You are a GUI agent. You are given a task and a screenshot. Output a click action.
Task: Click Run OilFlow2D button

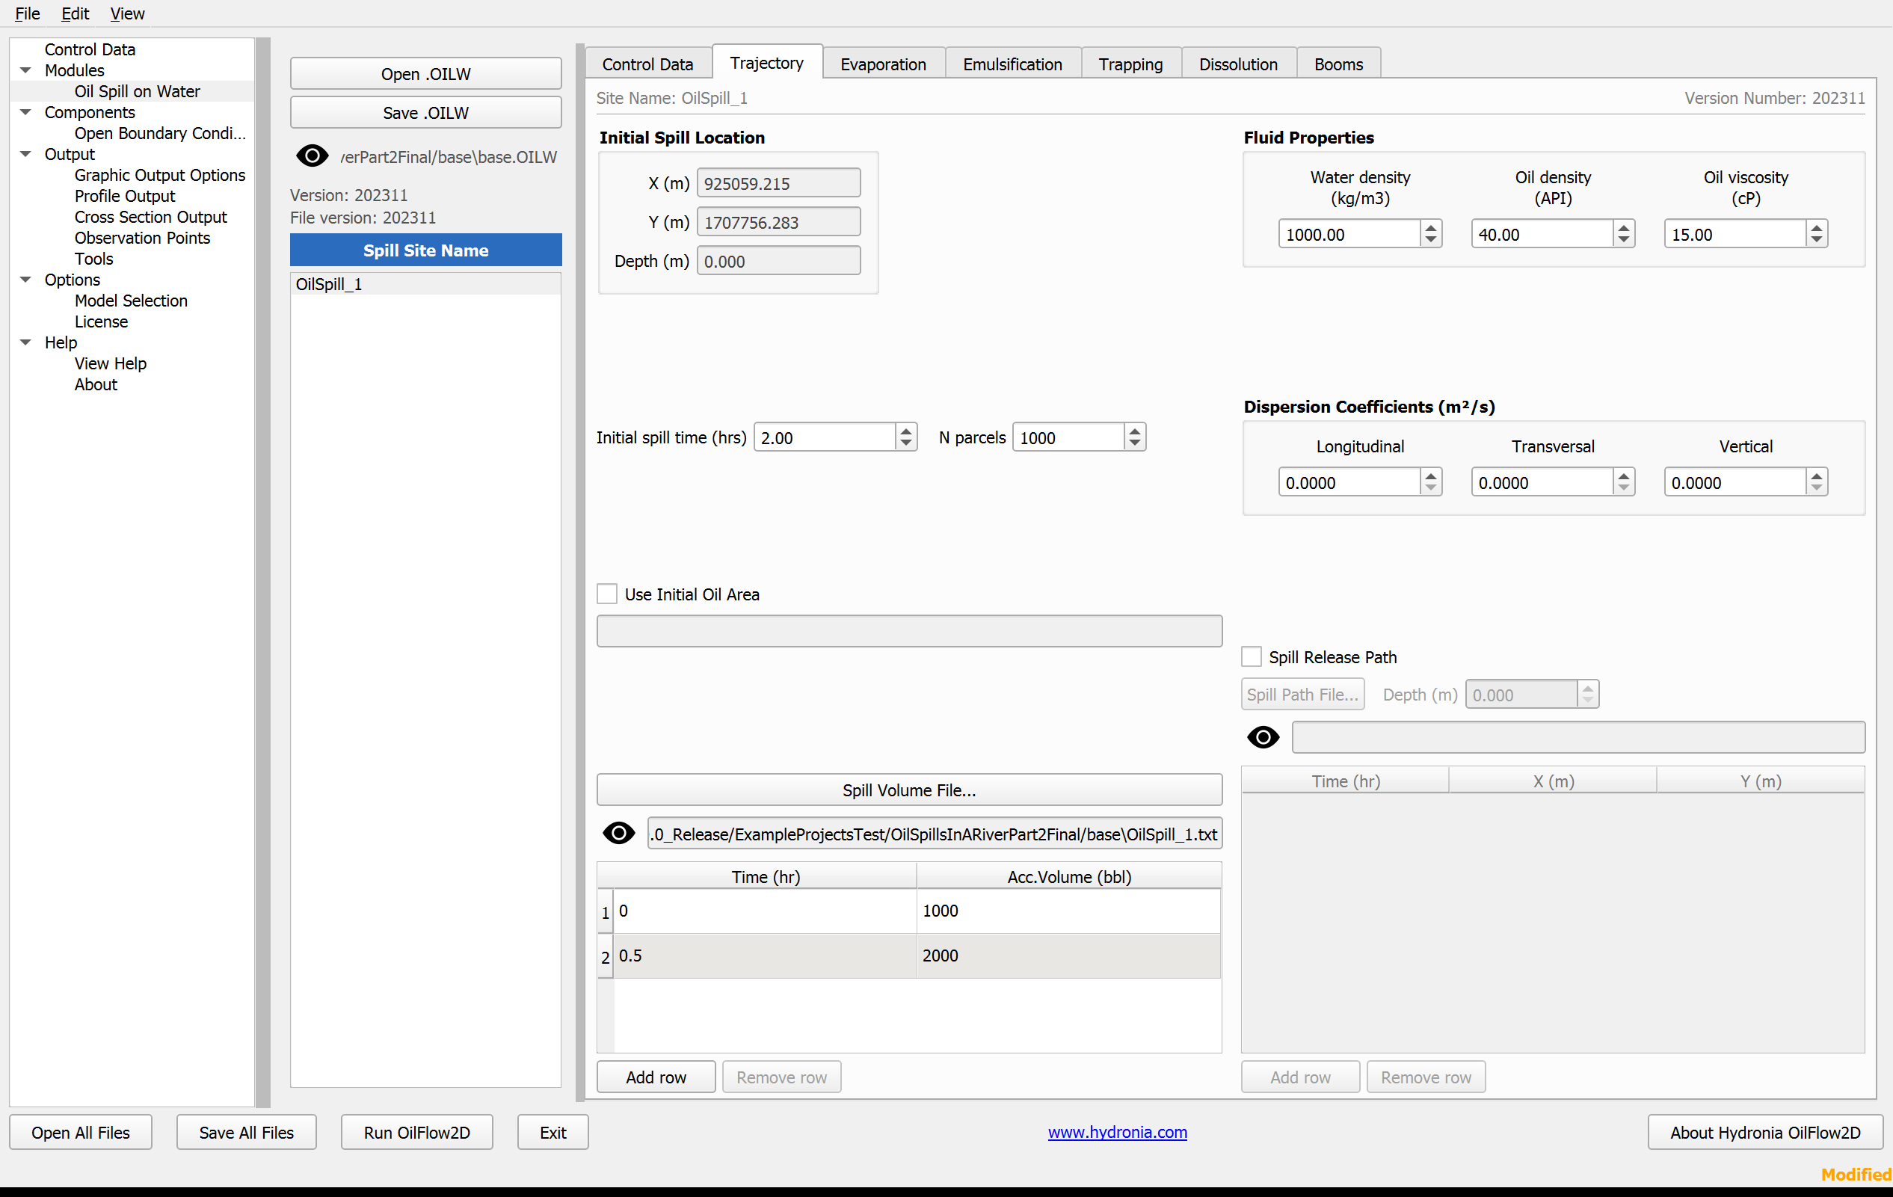pos(416,1132)
